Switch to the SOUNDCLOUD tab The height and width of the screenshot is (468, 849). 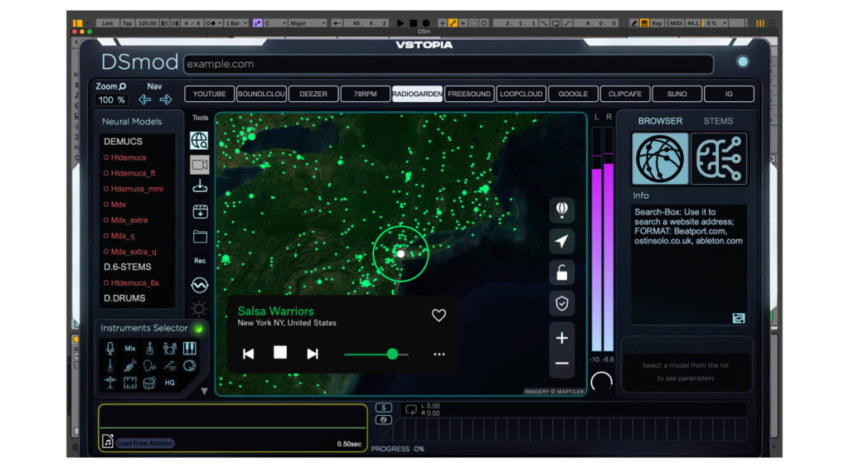pos(261,94)
